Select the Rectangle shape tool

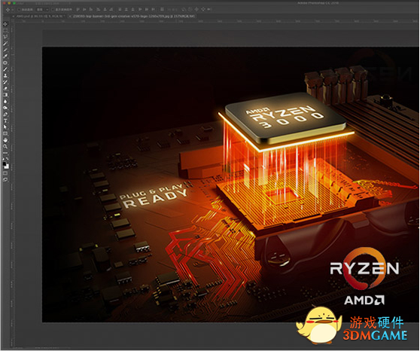pyautogui.click(x=5, y=133)
